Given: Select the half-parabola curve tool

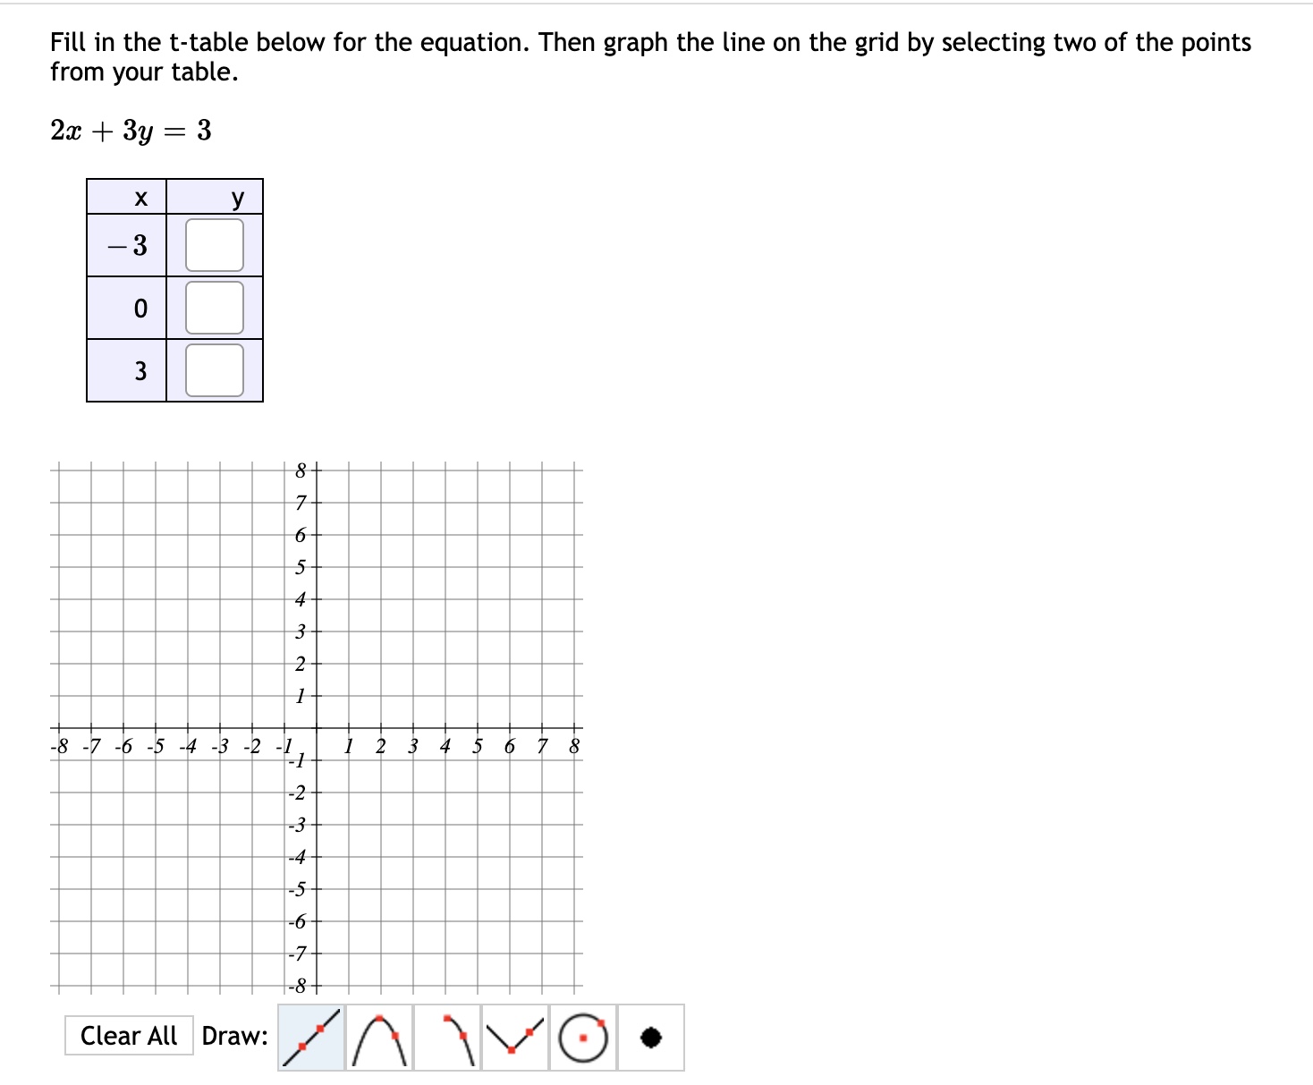Looking at the screenshot, I should click(x=445, y=1036).
